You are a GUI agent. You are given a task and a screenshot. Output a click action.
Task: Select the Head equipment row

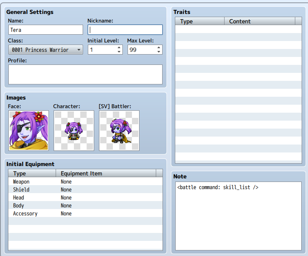85,197
